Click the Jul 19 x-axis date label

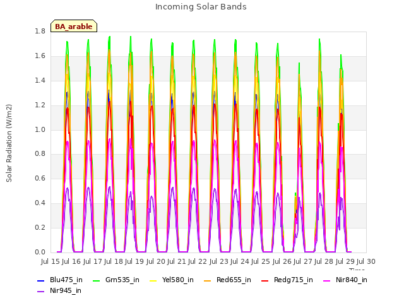coord(134,261)
